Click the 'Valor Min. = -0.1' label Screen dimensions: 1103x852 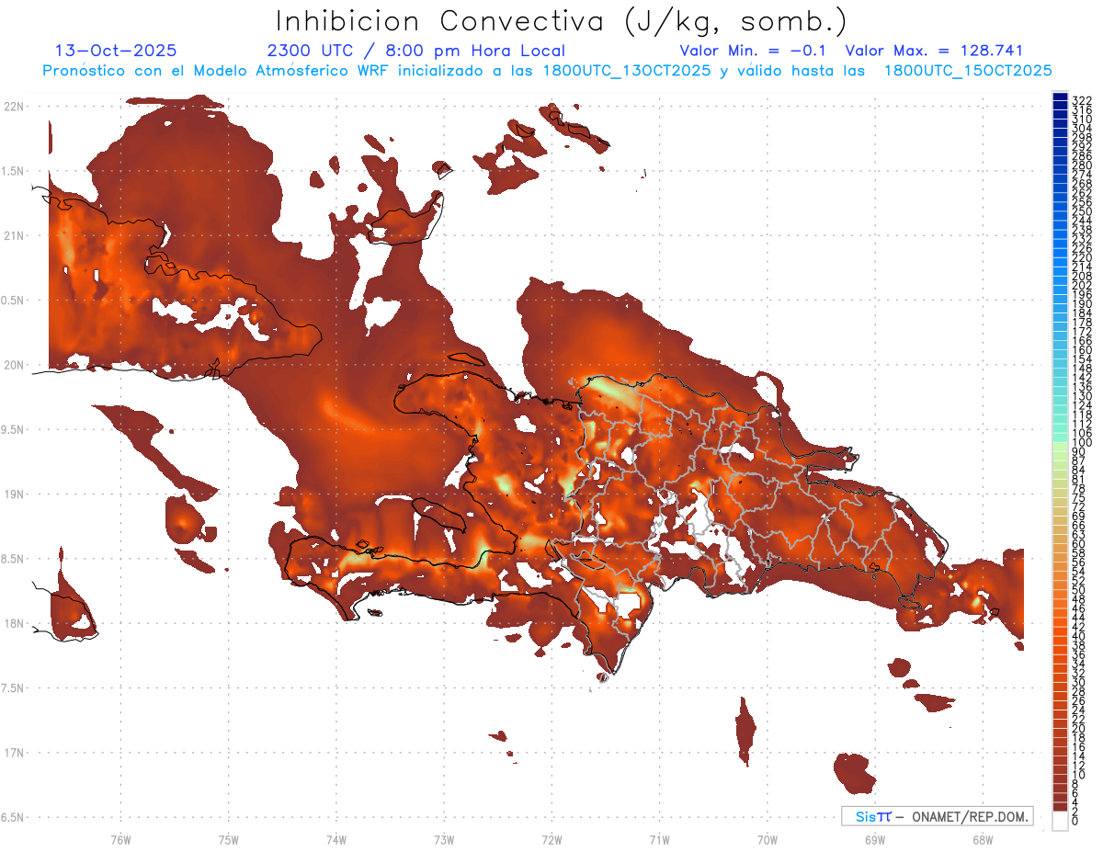(754, 51)
